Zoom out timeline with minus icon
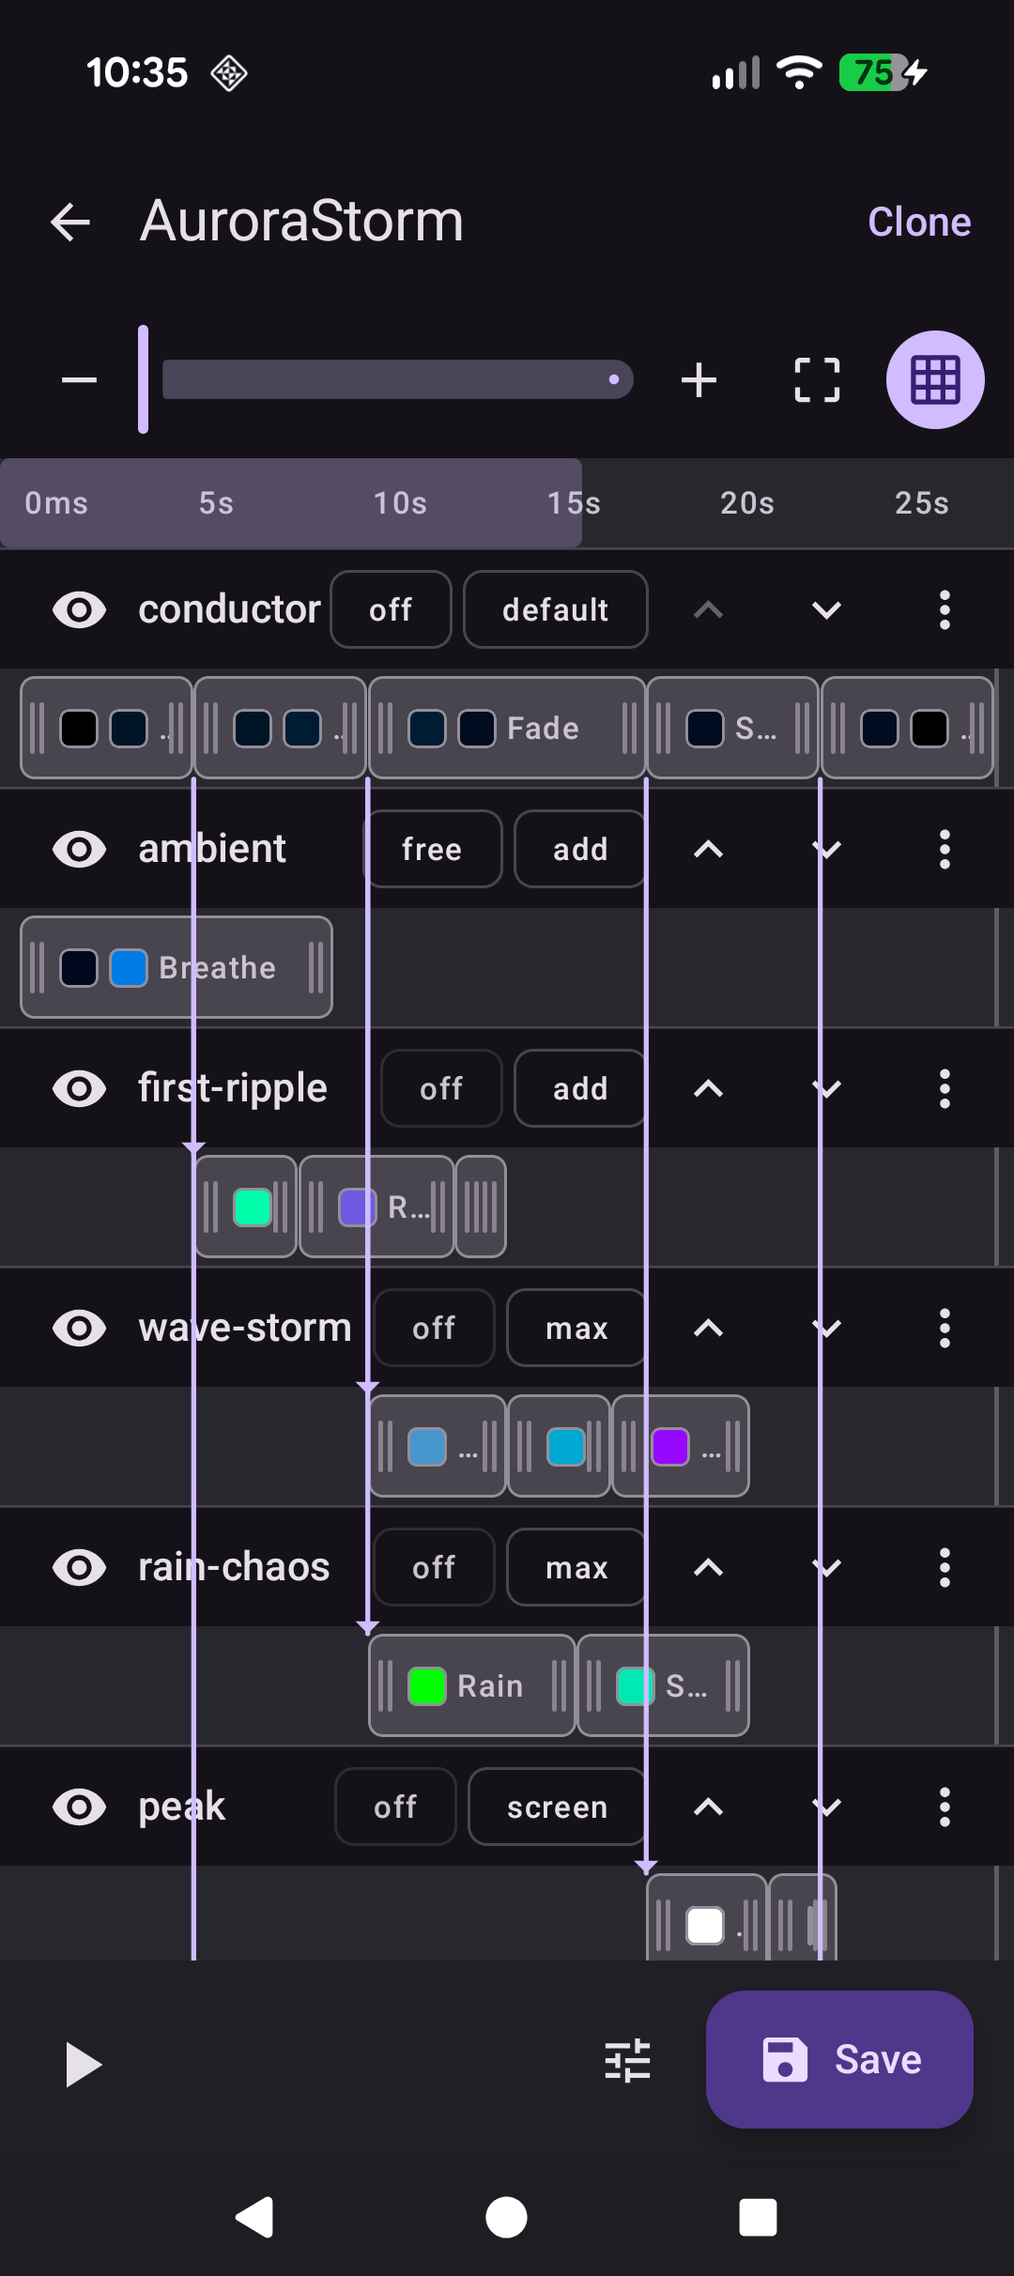Screen dimensions: 1014x2276 (80, 380)
